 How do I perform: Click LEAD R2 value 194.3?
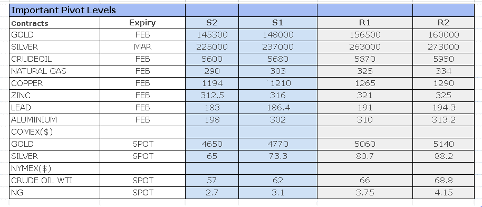point(444,108)
